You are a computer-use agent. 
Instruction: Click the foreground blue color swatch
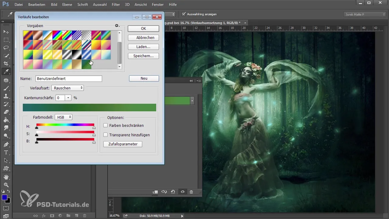click(x=5, y=197)
